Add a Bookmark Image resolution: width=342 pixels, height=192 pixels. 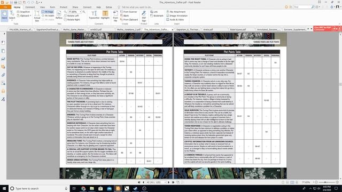point(157,15)
